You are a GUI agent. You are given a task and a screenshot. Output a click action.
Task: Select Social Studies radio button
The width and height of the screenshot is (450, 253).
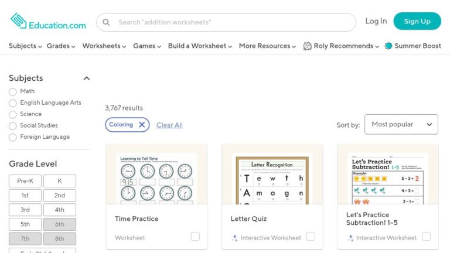[x=13, y=126]
